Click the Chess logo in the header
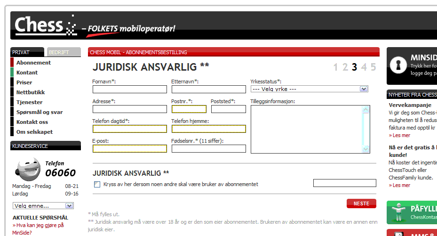 (46, 25)
